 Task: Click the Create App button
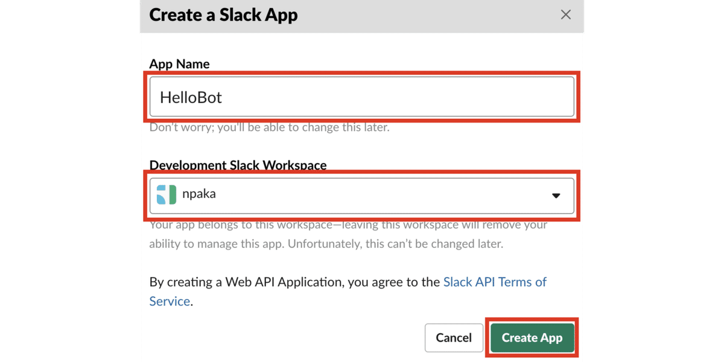click(532, 338)
